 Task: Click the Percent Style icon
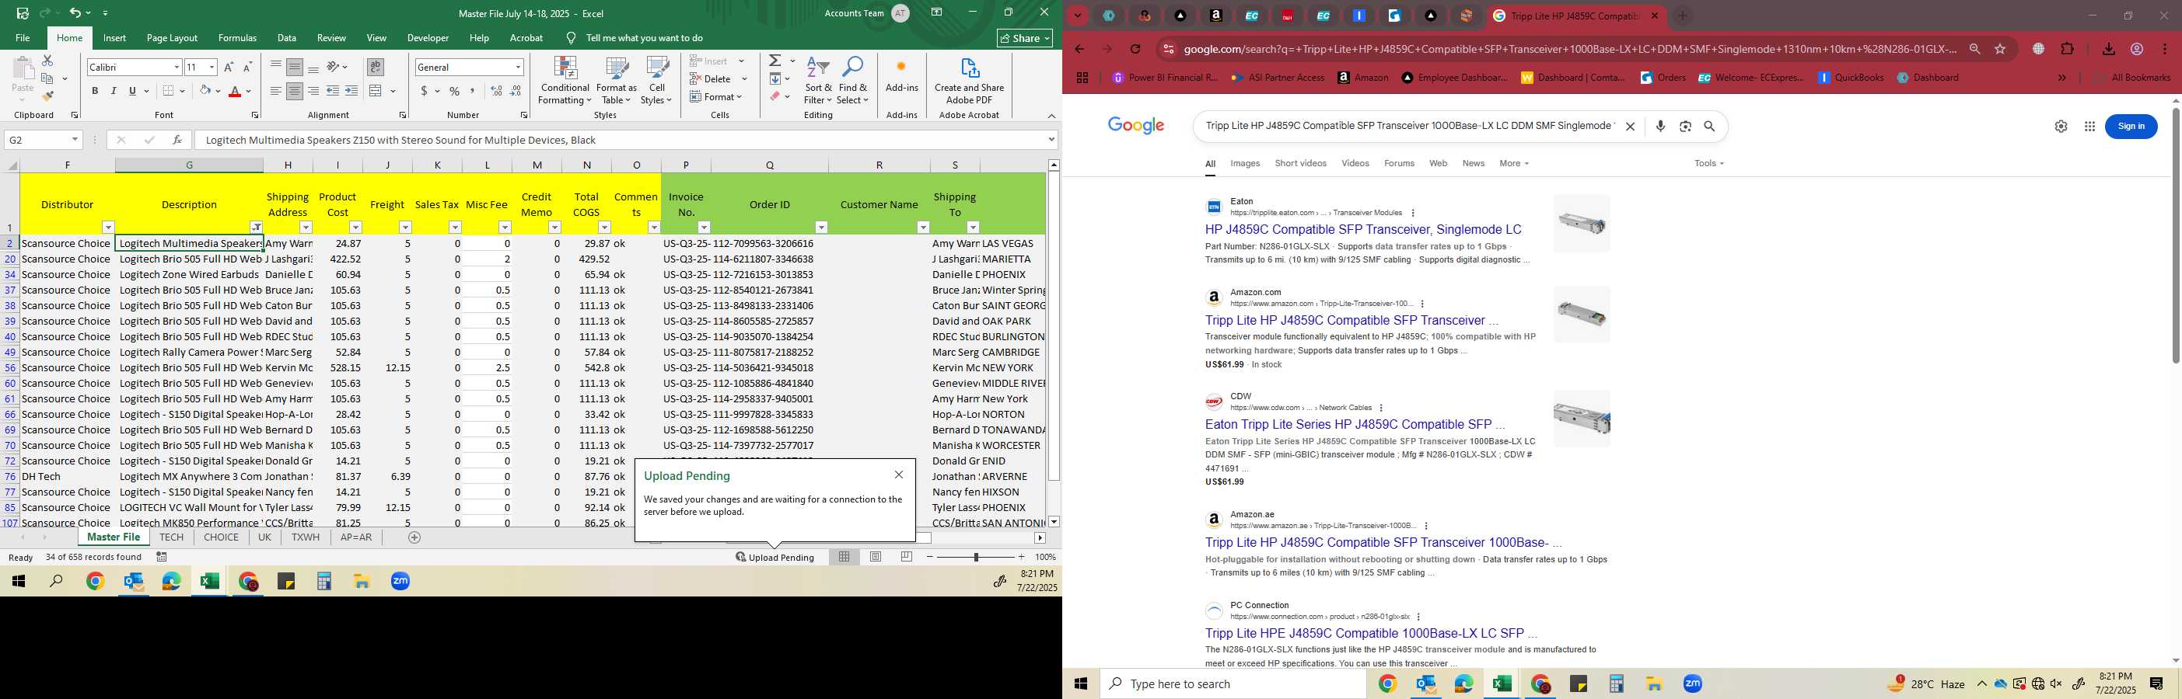455,92
